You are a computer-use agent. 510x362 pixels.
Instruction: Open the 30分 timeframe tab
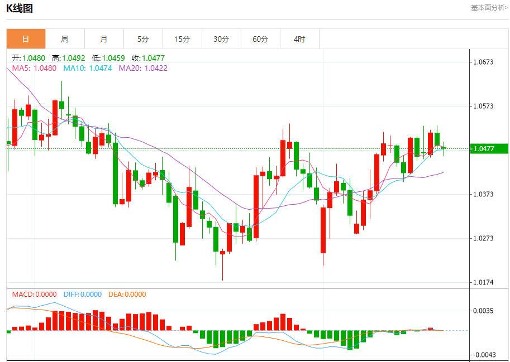click(221, 39)
